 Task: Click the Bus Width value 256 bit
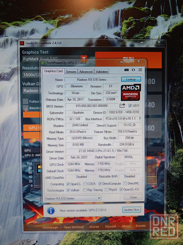tap(129, 138)
